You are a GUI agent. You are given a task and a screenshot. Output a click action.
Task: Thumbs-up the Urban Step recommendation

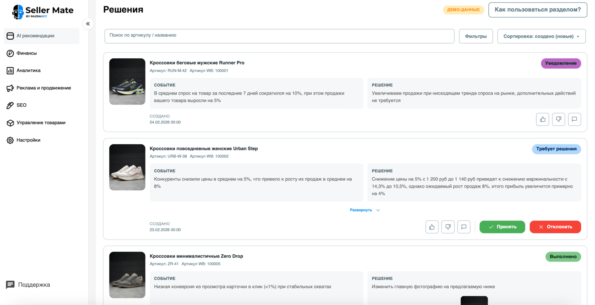tap(432, 227)
